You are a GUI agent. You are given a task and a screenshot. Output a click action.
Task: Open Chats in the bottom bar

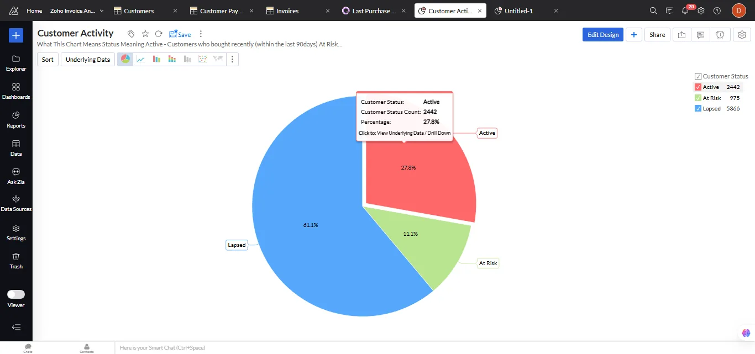[28, 348]
